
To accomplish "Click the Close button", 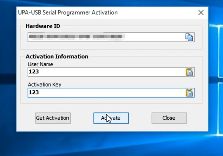I will tap(169, 118).
